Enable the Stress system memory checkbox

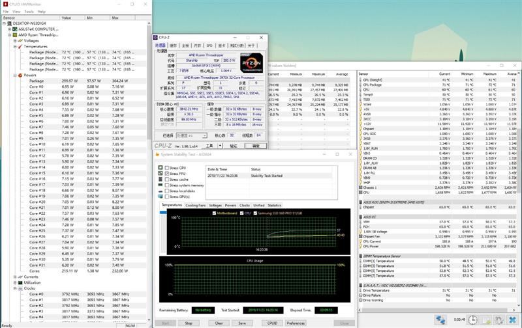pos(167,185)
